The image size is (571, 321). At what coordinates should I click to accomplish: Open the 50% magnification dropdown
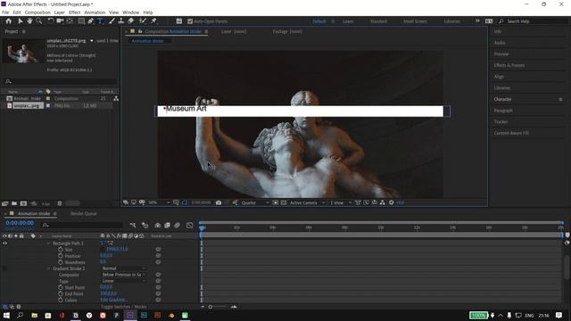pos(159,202)
